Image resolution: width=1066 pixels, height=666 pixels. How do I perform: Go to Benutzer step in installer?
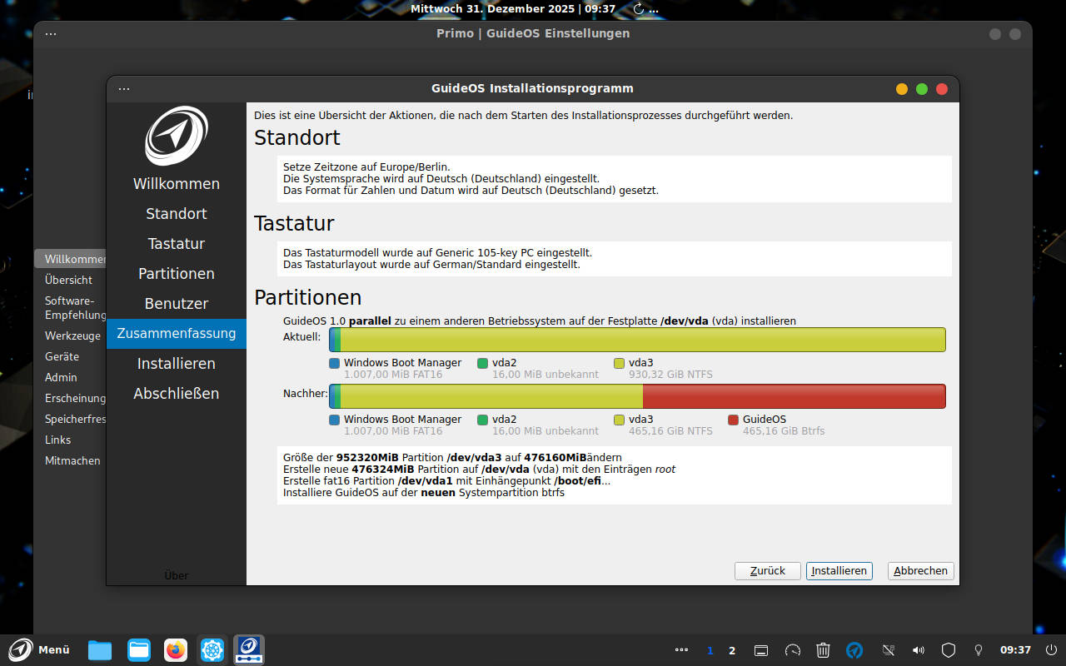(x=177, y=304)
